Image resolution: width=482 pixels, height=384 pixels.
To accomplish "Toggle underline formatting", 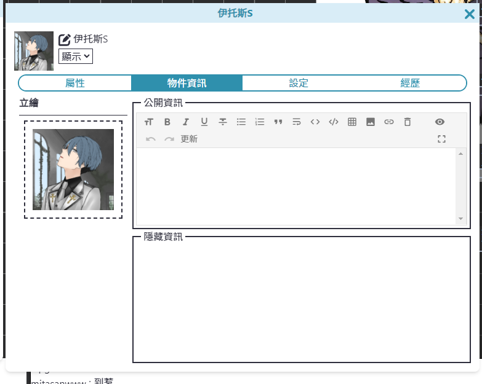I will [204, 122].
